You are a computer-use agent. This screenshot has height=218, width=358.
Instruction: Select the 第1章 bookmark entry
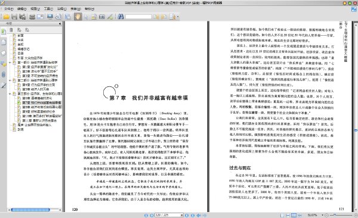pyautogui.click(x=40, y=67)
